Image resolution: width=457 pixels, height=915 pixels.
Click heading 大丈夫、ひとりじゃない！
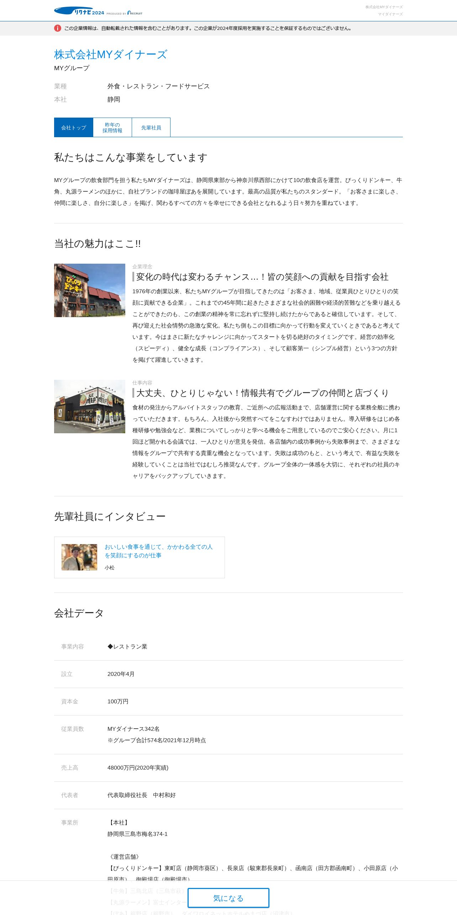(262, 393)
